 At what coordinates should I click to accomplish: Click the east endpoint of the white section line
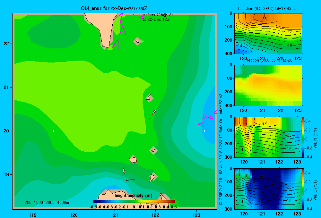pos(205,131)
